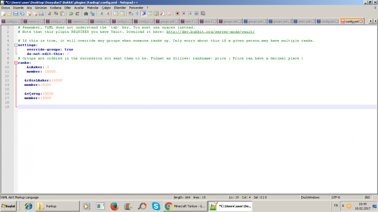
Task: Play back the recorded macro
Action: point(190,14)
